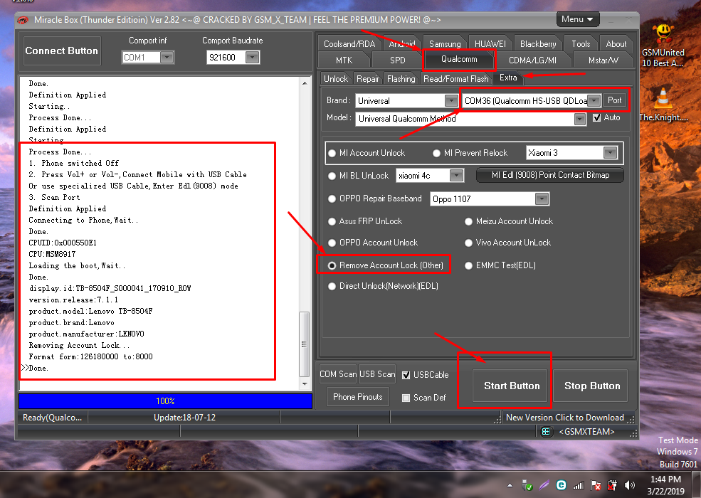Screen dimensions: 701x498
Task: Open the green browser icon in system tray
Action: pyautogui.click(x=561, y=485)
